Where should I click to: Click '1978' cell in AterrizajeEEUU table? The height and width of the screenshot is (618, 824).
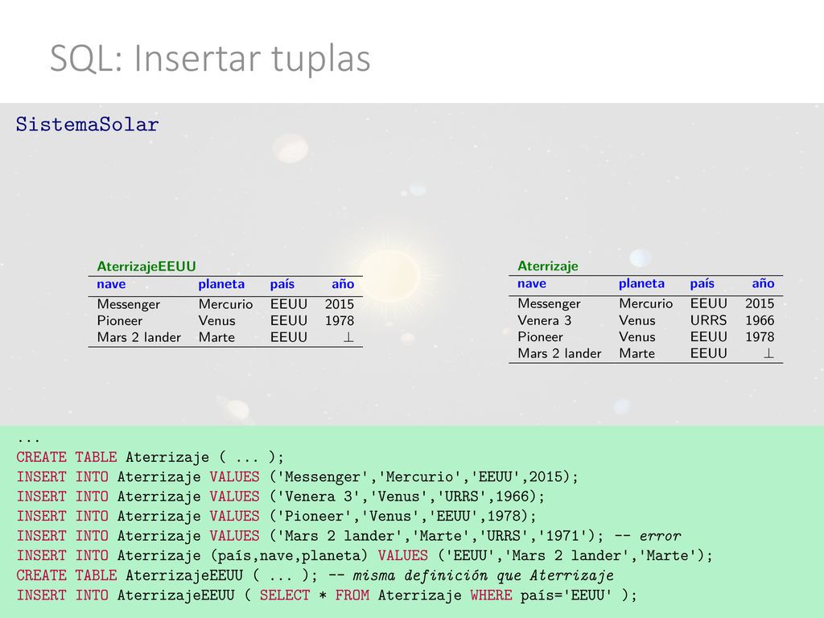(340, 320)
